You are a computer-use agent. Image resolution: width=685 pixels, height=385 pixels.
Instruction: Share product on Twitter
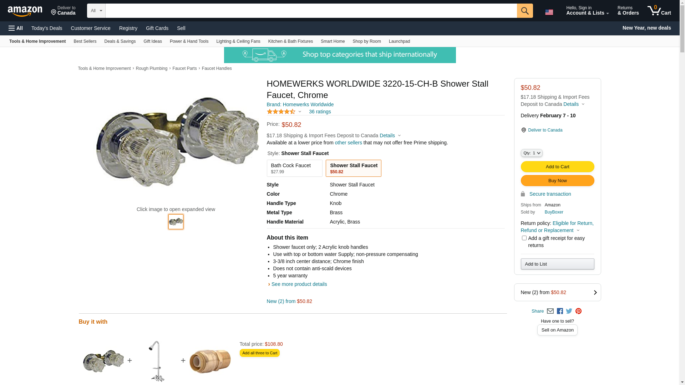(569, 311)
